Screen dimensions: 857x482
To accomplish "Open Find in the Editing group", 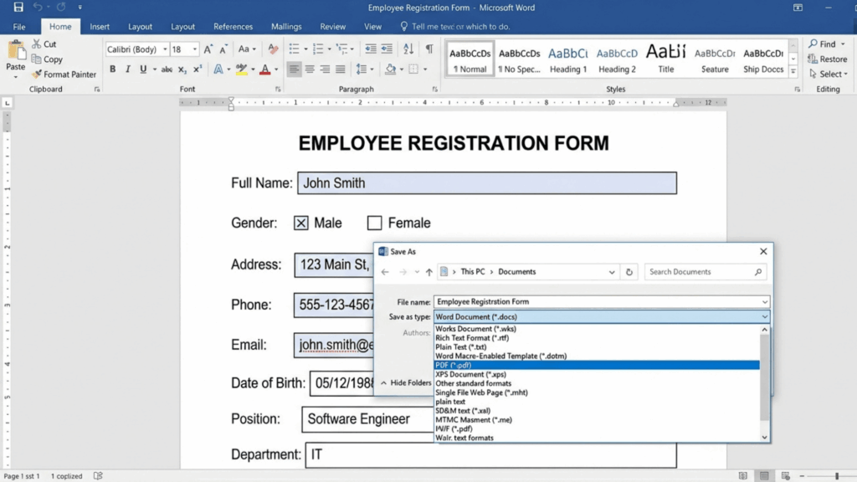I will point(824,44).
